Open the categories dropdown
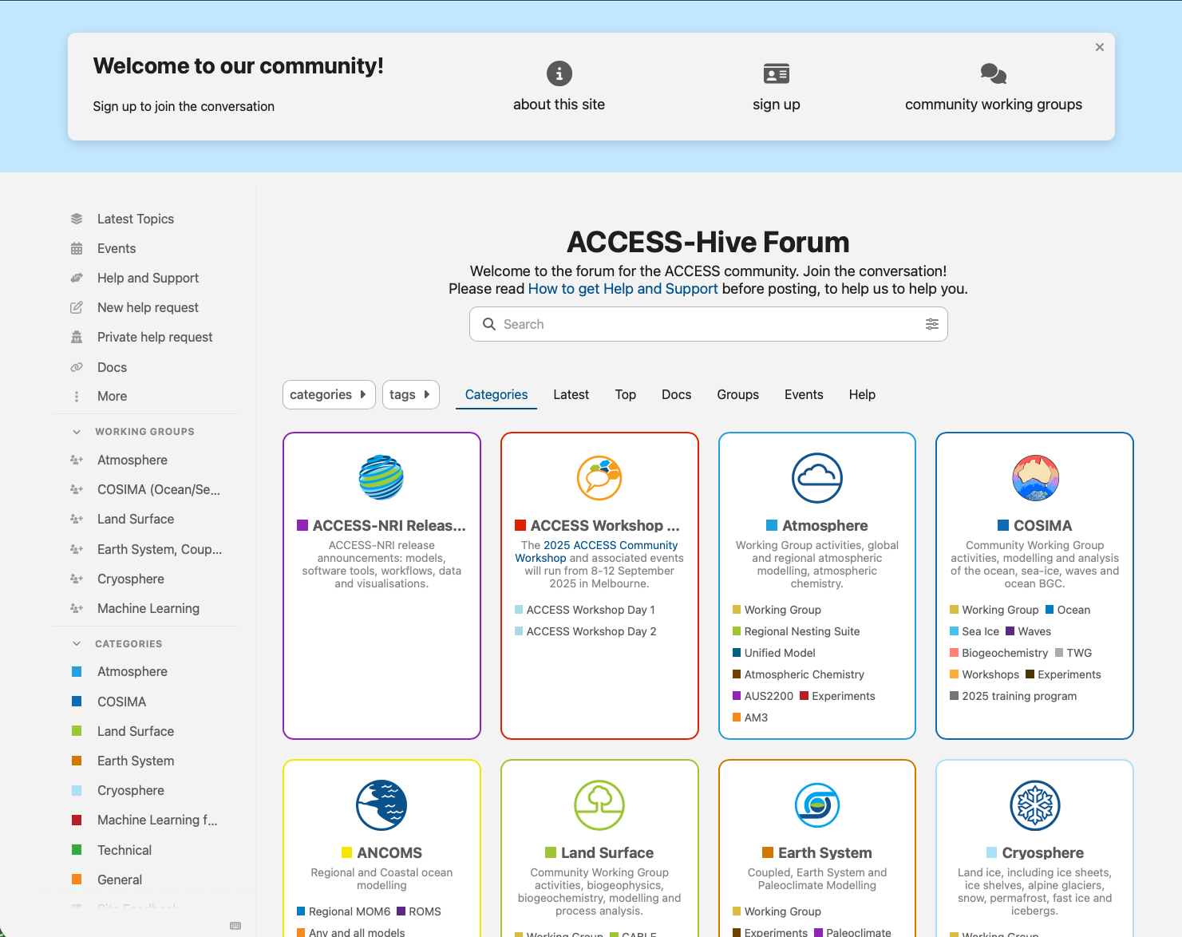Screen dimensions: 1182x937 tap(329, 394)
